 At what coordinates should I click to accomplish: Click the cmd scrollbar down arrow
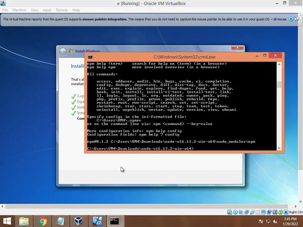(x=279, y=148)
